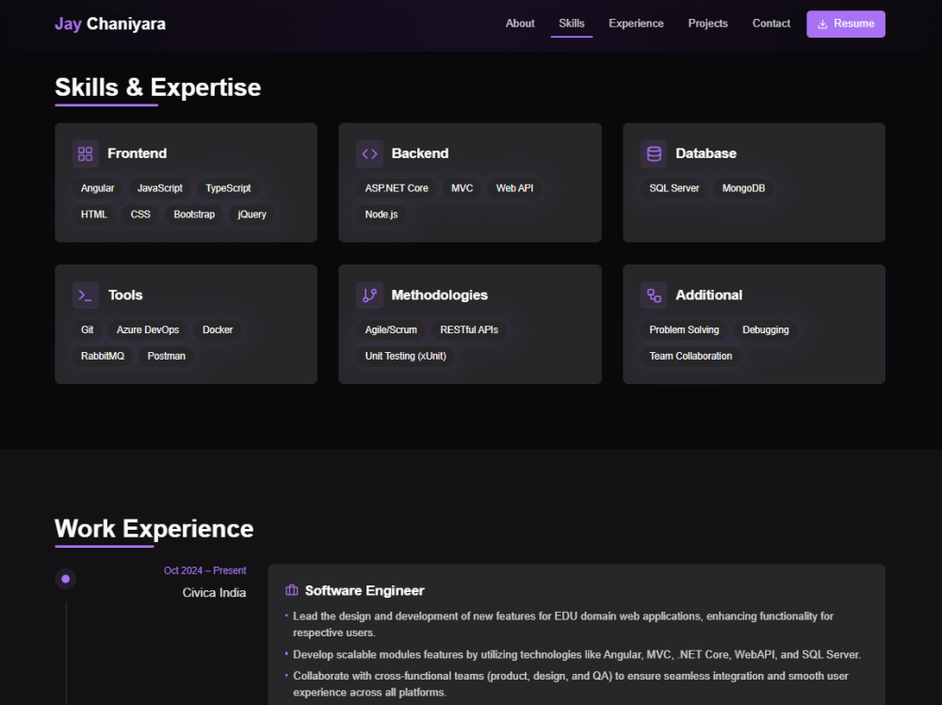Click the Backend code brackets icon
This screenshot has width=942, height=705.
pyautogui.click(x=369, y=153)
